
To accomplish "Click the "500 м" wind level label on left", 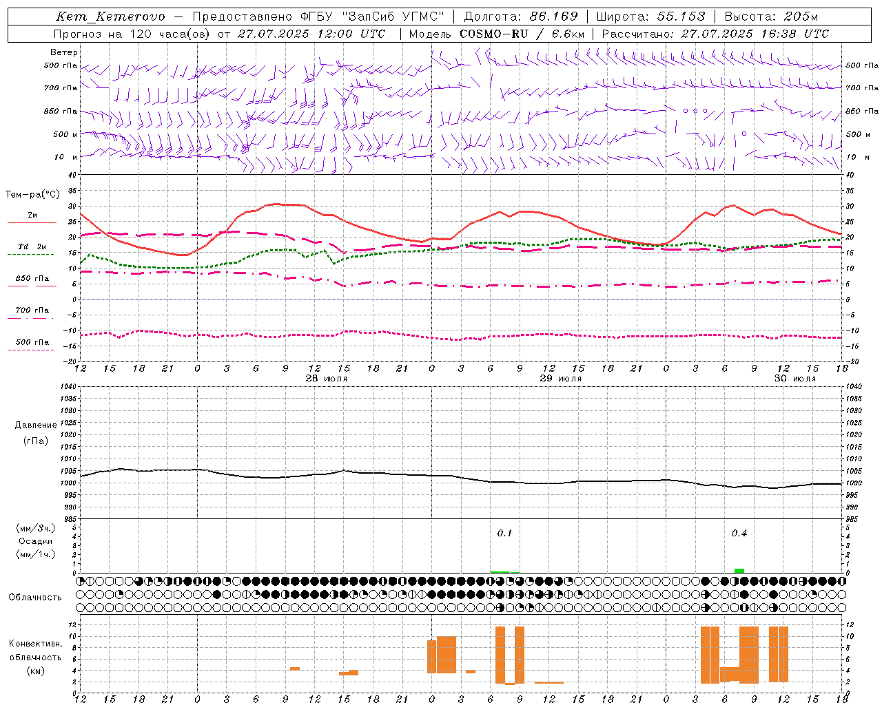I will pyautogui.click(x=65, y=134).
